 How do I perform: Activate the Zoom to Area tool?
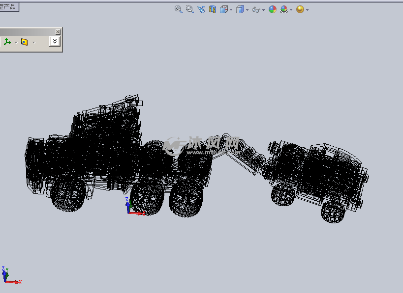coord(189,9)
